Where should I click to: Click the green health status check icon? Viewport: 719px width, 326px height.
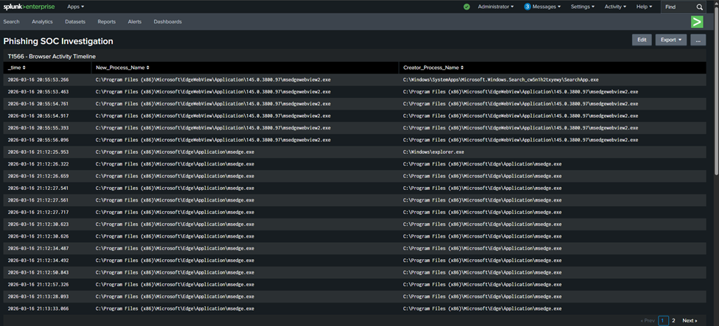467,7
